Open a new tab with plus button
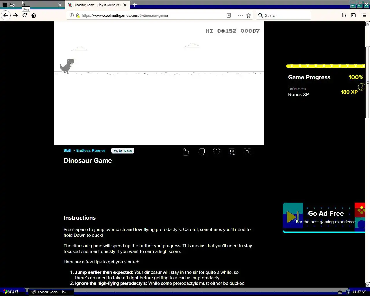This screenshot has width=370, height=296. point(135,5)
